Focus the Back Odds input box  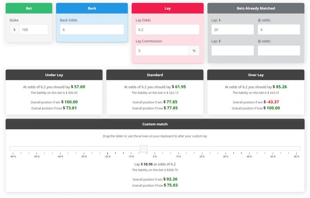(92, 30)
